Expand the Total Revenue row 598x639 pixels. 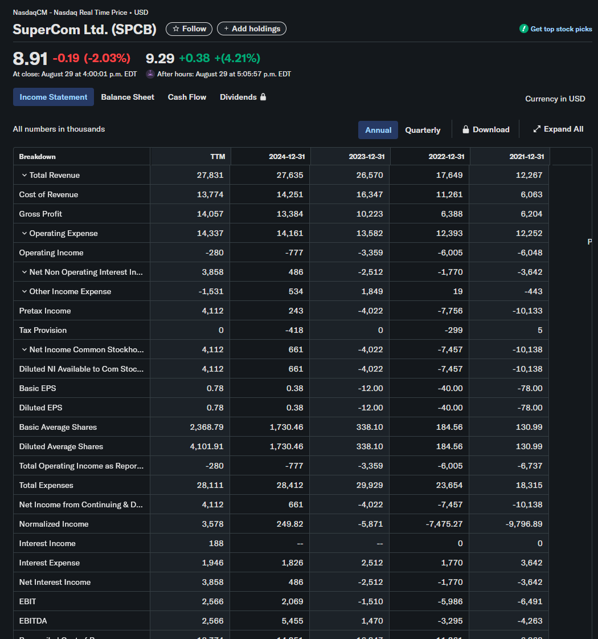point(24,175)
